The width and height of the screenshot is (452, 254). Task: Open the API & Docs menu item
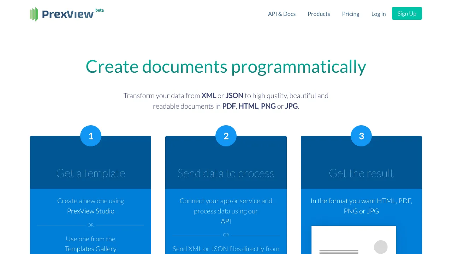coord(282,14)
